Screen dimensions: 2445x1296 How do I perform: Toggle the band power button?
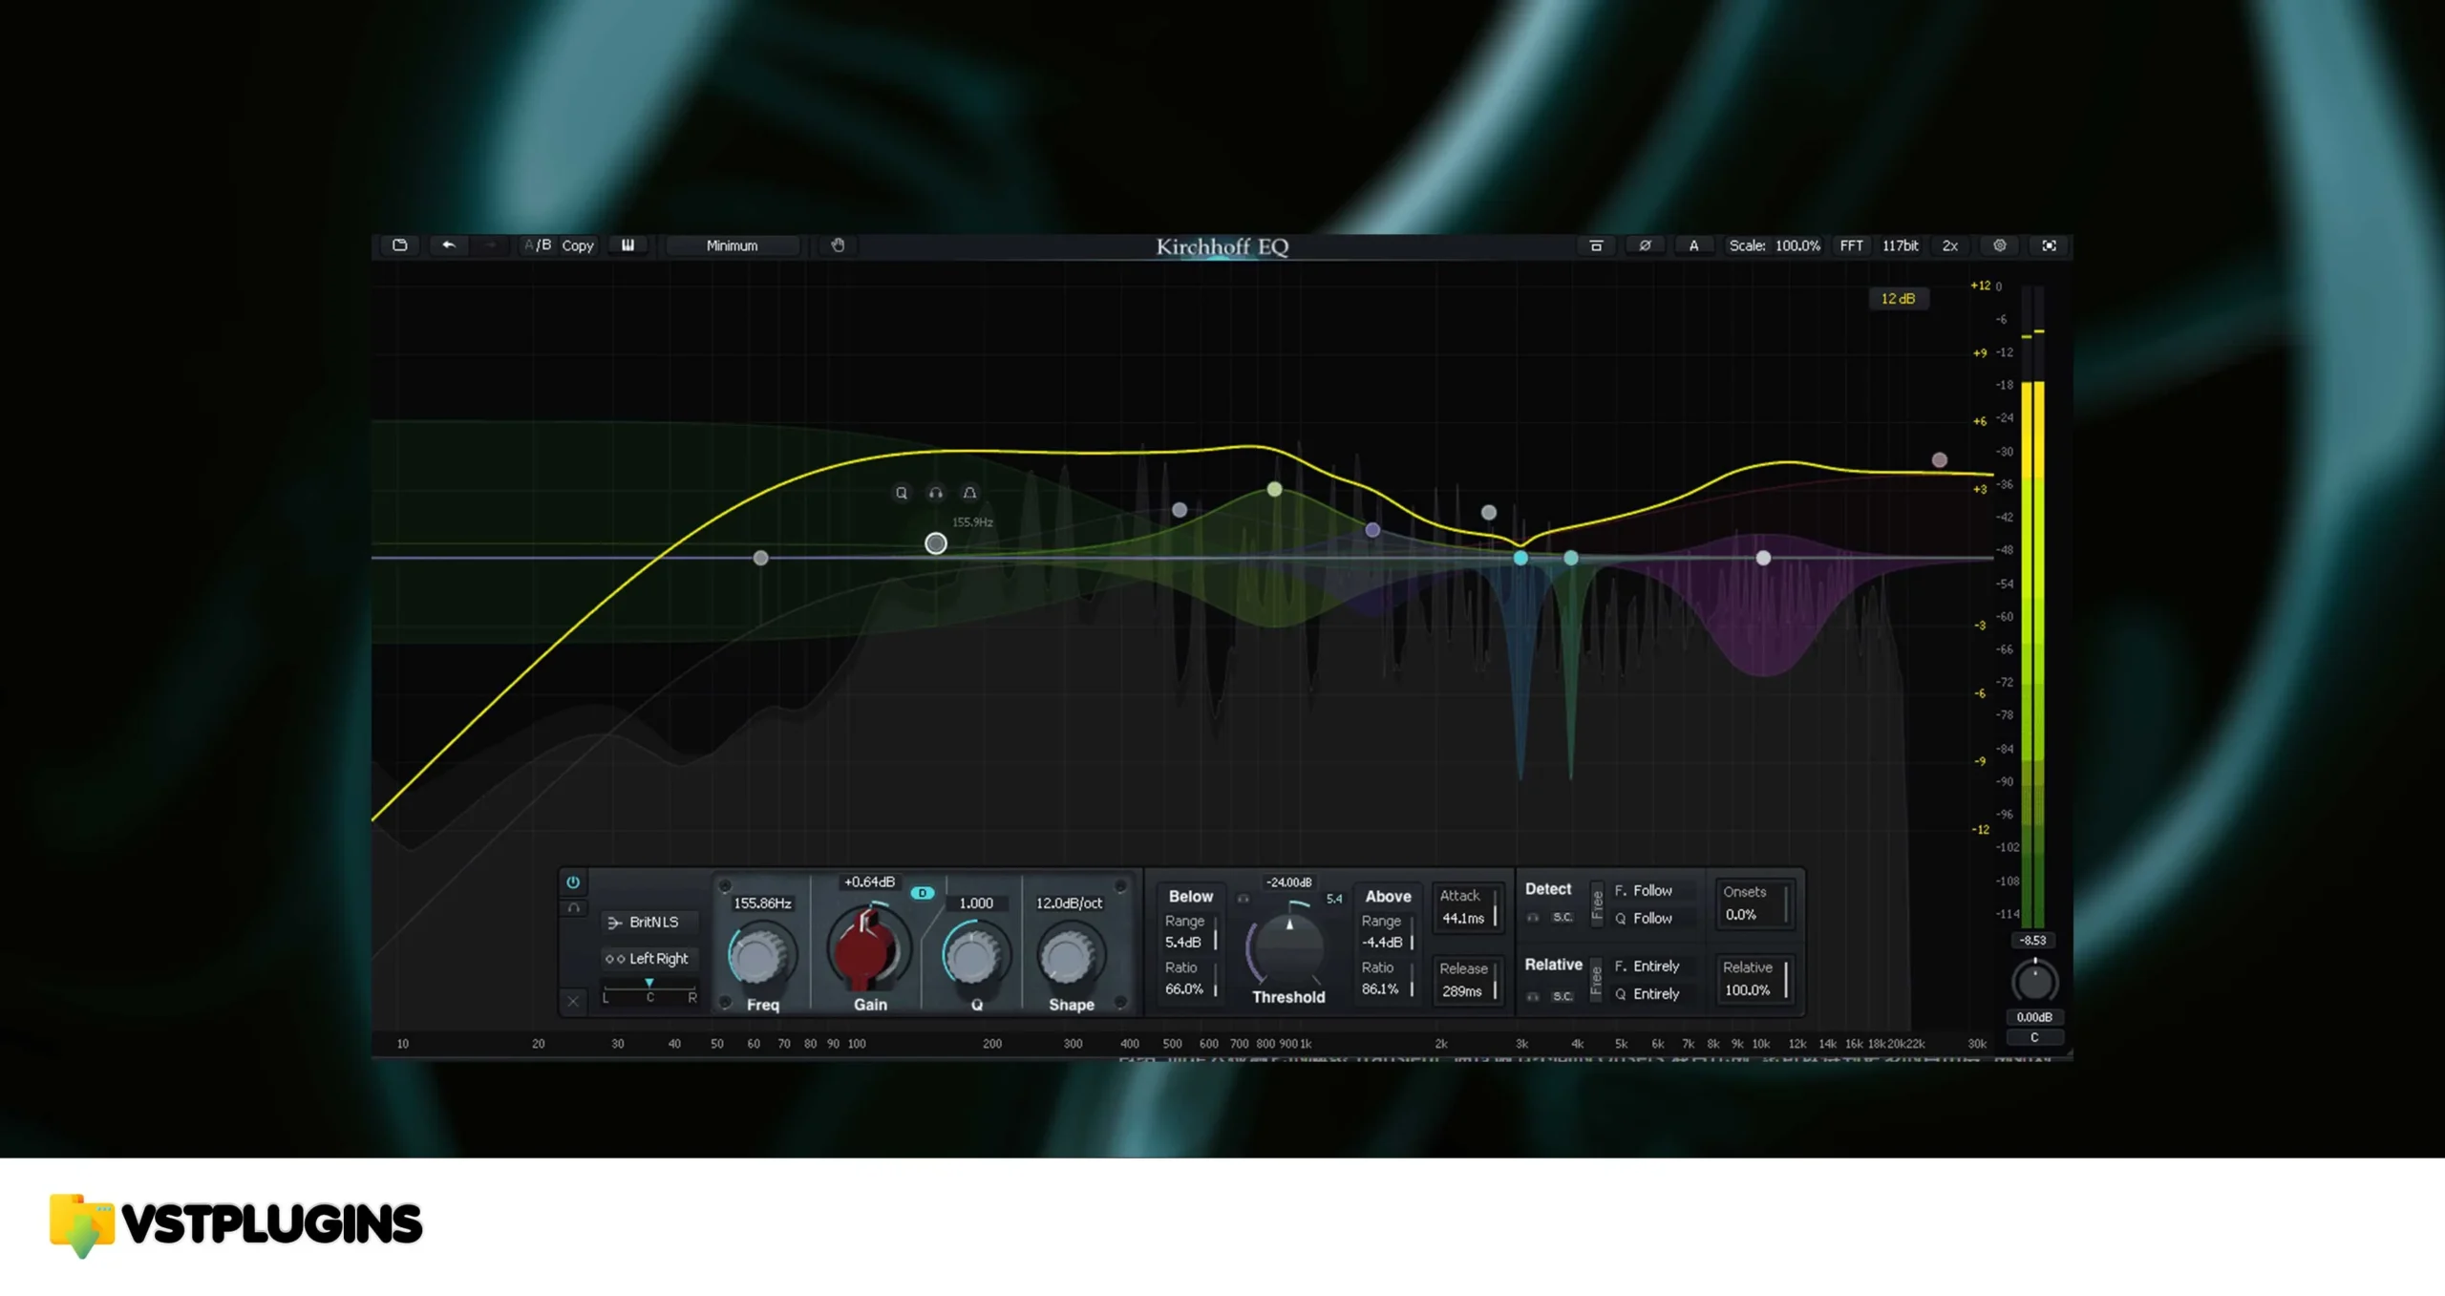pos(573,882)
